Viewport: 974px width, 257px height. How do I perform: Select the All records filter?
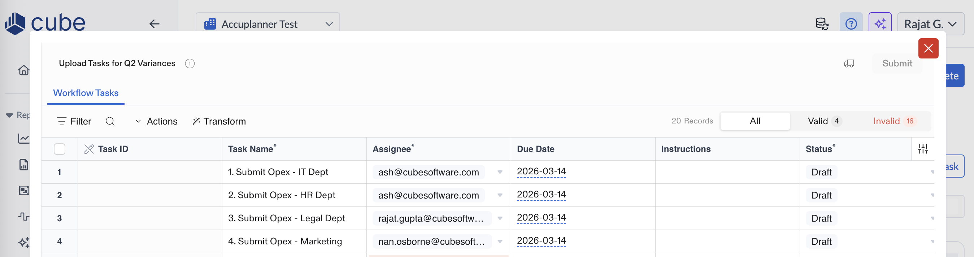[x=755, y=121]
